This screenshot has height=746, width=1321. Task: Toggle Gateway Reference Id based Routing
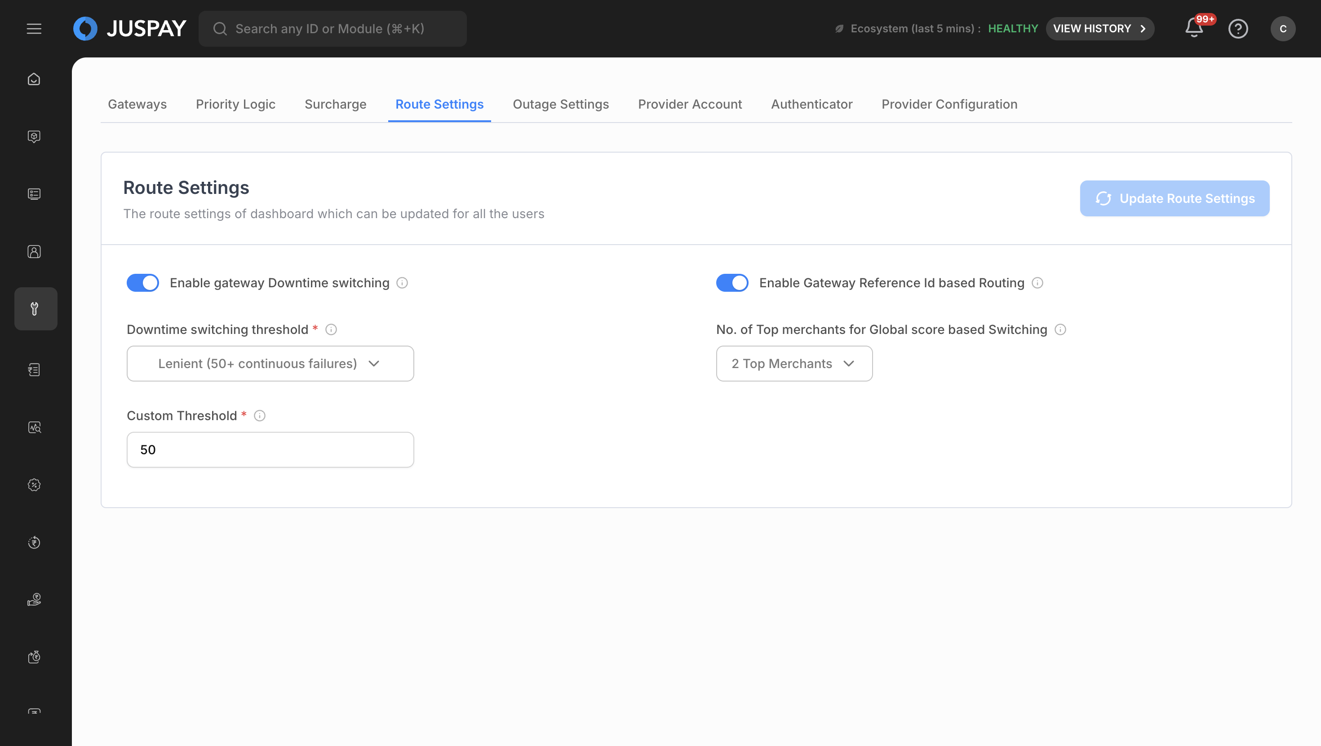pyautogui.click(x=732, y=283)
